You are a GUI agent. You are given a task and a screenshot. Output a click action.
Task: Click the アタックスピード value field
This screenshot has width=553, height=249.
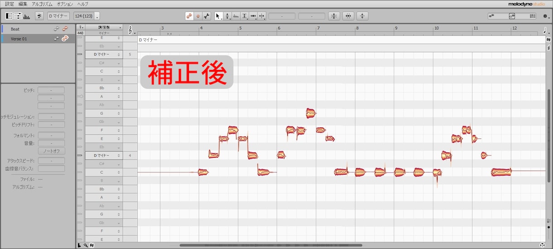point(51,161)
